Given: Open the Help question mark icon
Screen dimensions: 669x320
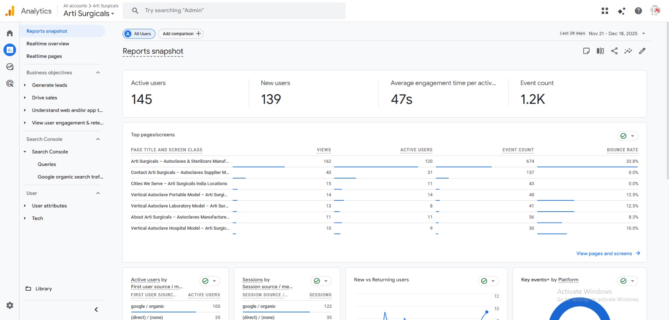Looking at the screenshot, I should coord(638,11).
